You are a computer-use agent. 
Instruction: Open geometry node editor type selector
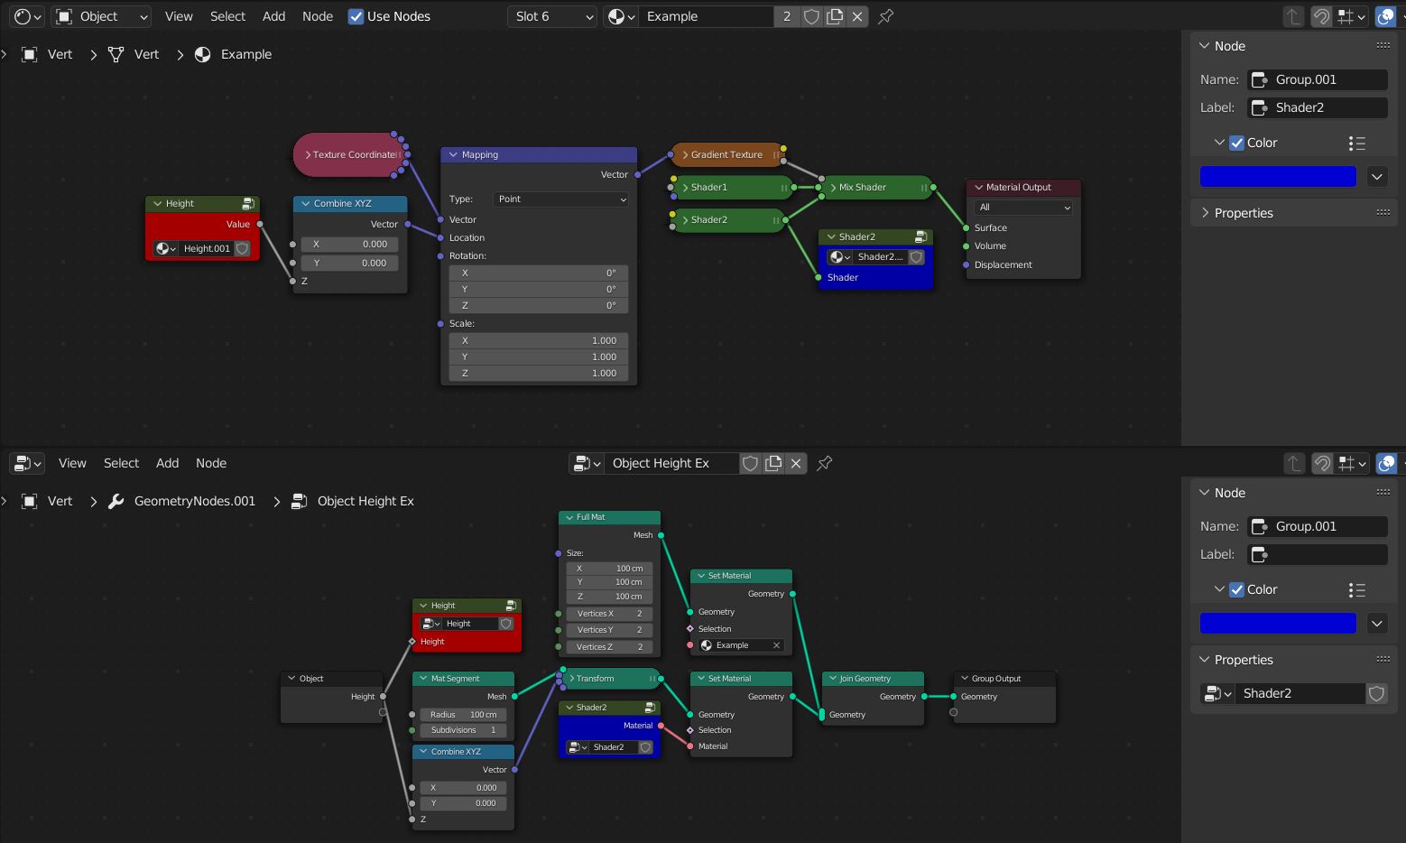coord(26,463)
